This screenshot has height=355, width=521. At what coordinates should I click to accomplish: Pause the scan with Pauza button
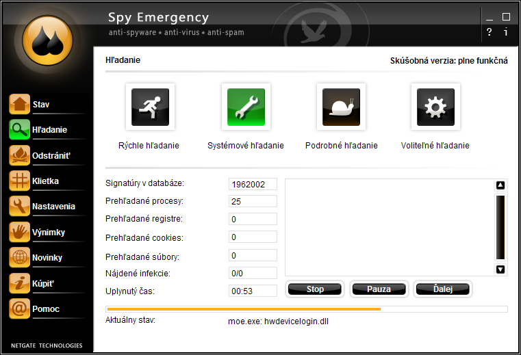[379, 289]
